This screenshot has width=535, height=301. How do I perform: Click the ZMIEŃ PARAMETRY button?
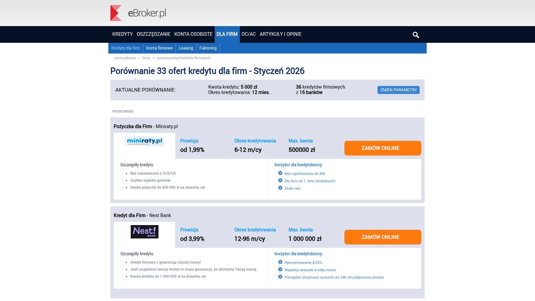click(x=399, y=90)
